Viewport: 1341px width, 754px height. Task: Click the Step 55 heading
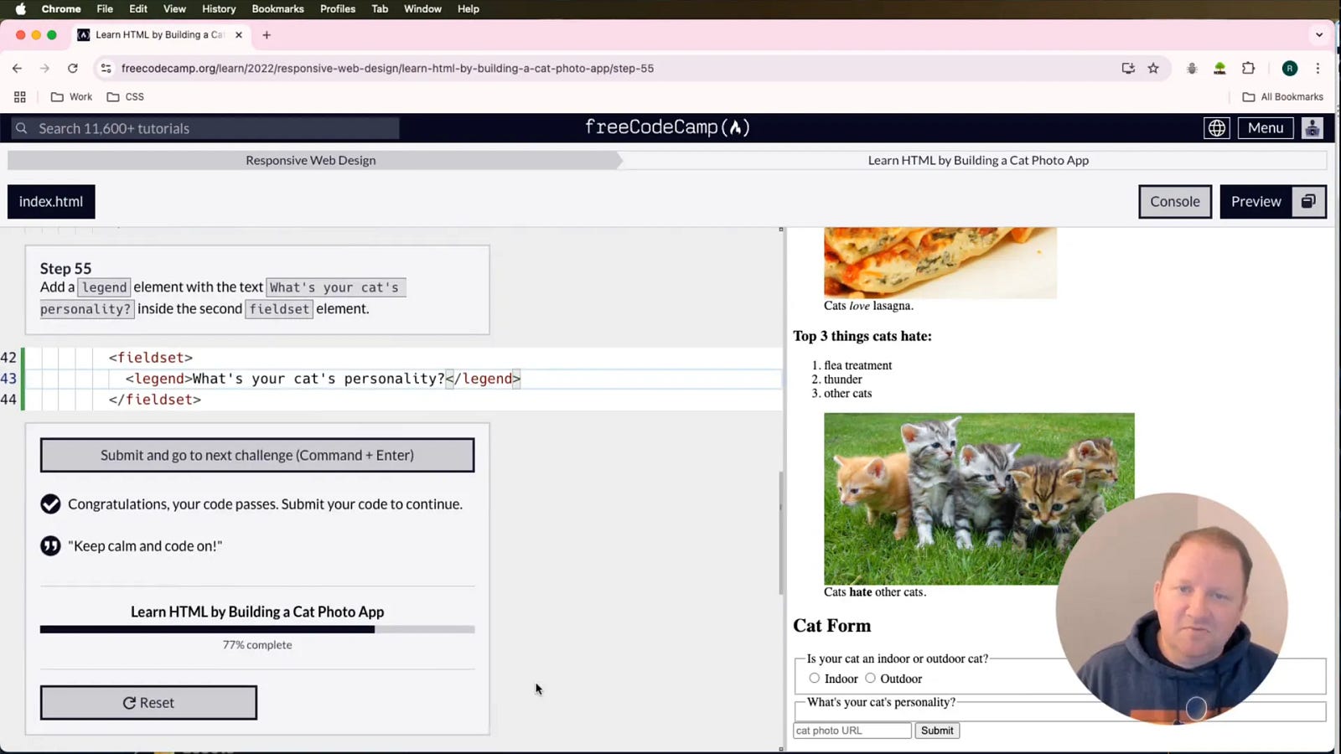click(65, 268)
